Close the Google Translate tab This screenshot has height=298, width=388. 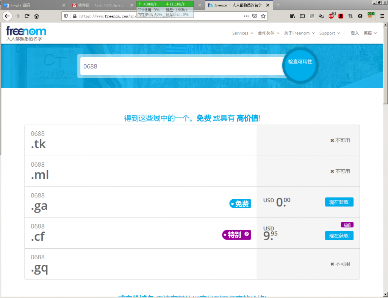64,5
